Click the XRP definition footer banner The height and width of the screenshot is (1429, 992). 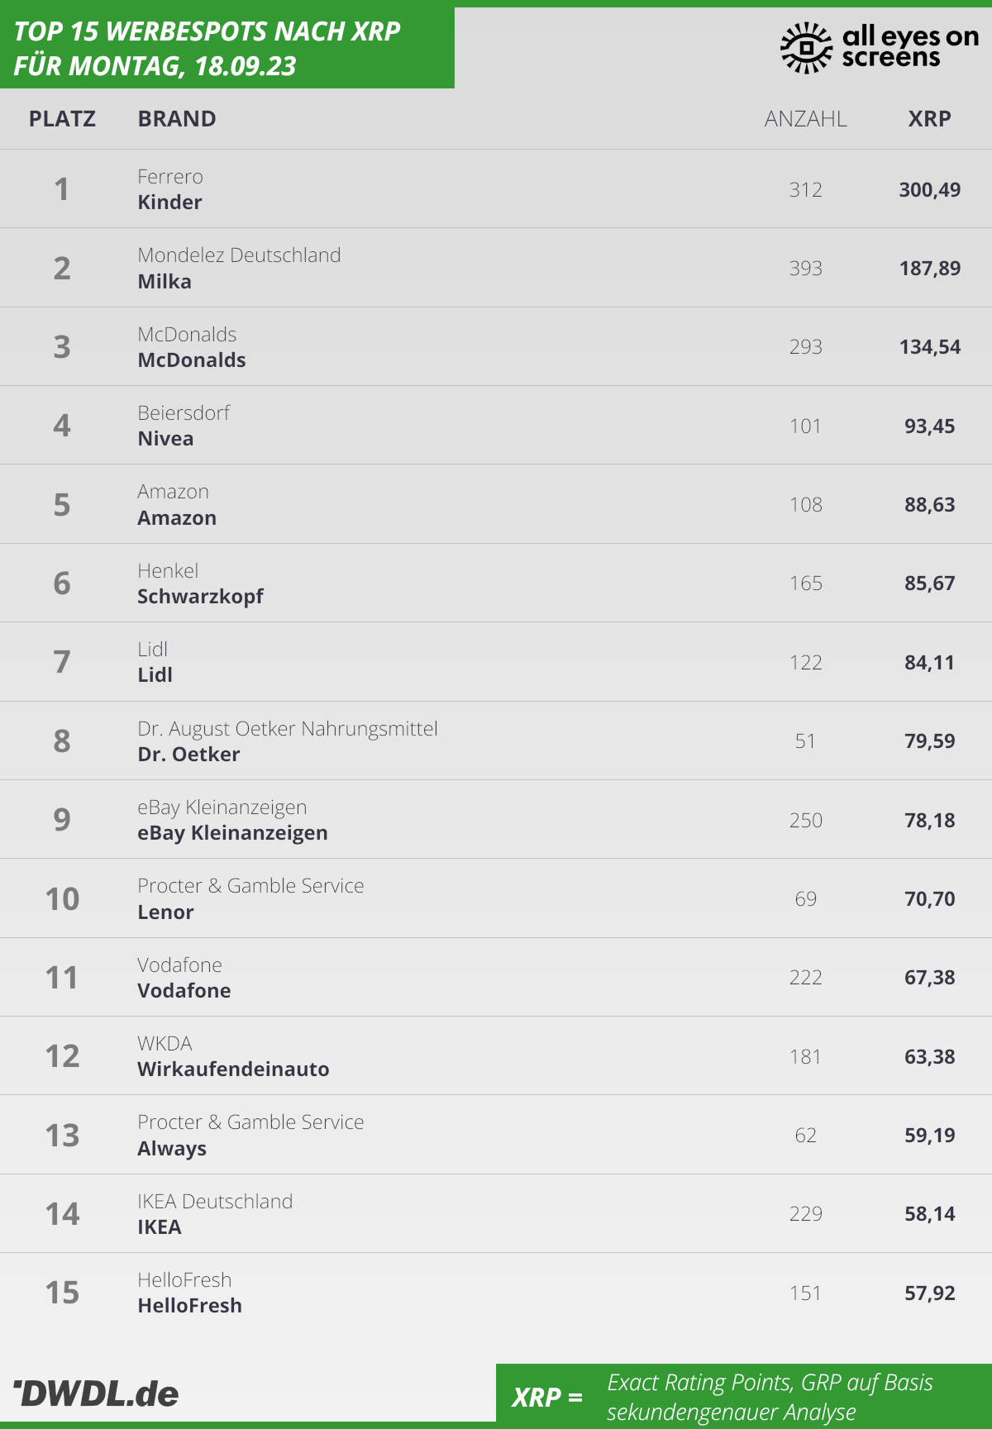pos(744,1396)
